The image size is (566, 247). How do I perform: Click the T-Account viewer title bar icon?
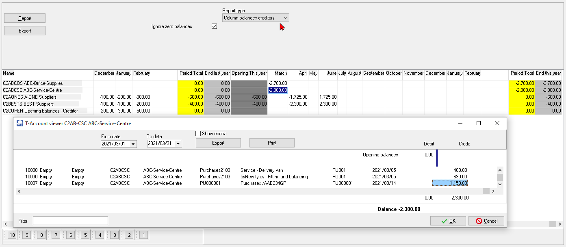pyautogui.click(x=20, y=123)
